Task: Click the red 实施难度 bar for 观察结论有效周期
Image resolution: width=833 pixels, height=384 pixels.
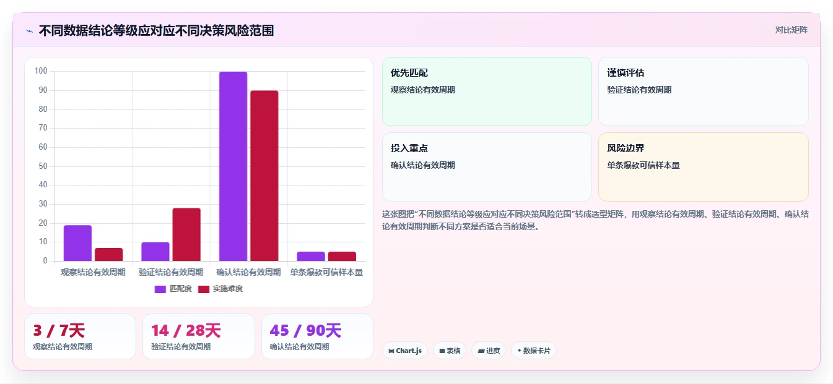Action: tap(108, 254)
